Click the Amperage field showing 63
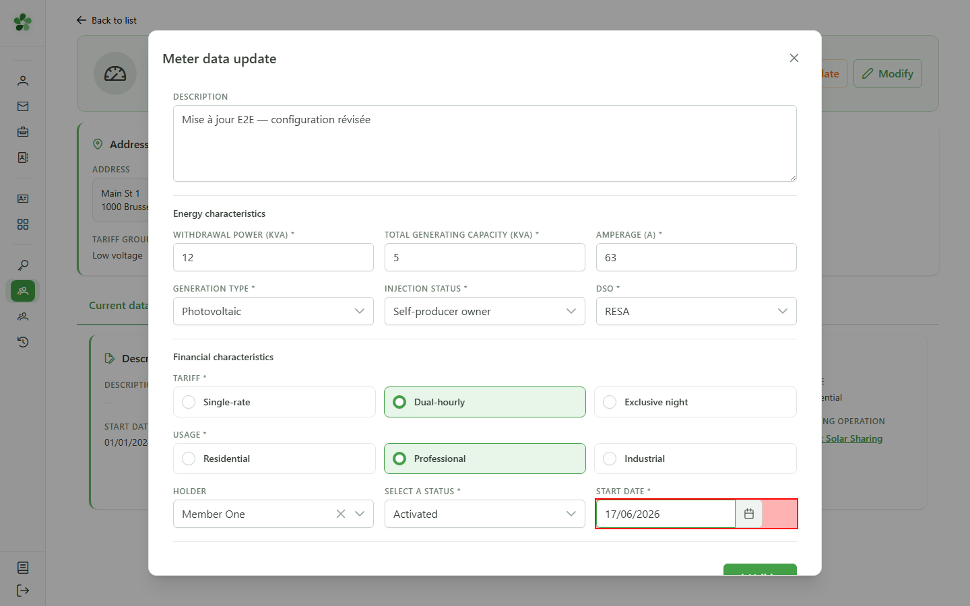The width and height of the screenshot is (970, 606). tap(697, 257)
